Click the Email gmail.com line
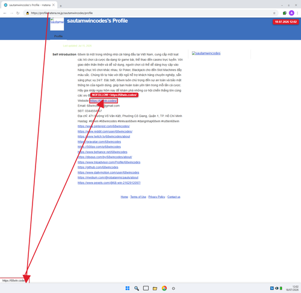 coord(99,106)
